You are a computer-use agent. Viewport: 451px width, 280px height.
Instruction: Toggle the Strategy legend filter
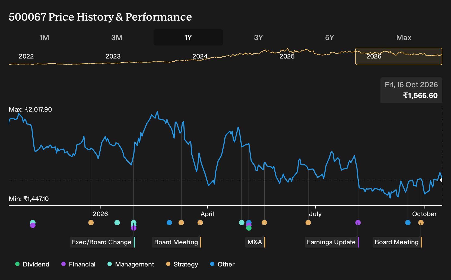click(182, 264)
